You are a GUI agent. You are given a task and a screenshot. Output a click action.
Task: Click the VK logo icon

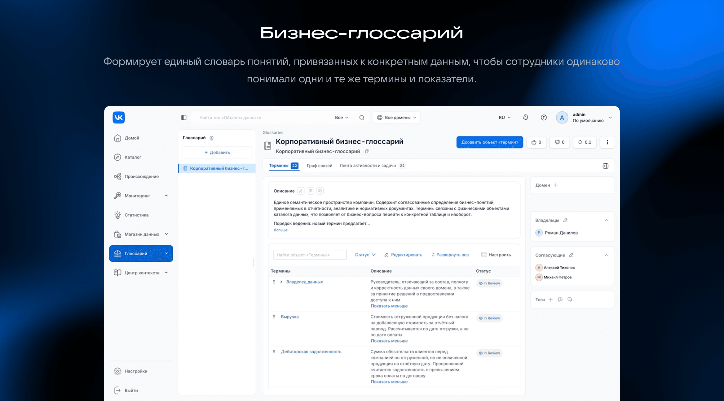[x=119, y=117]
